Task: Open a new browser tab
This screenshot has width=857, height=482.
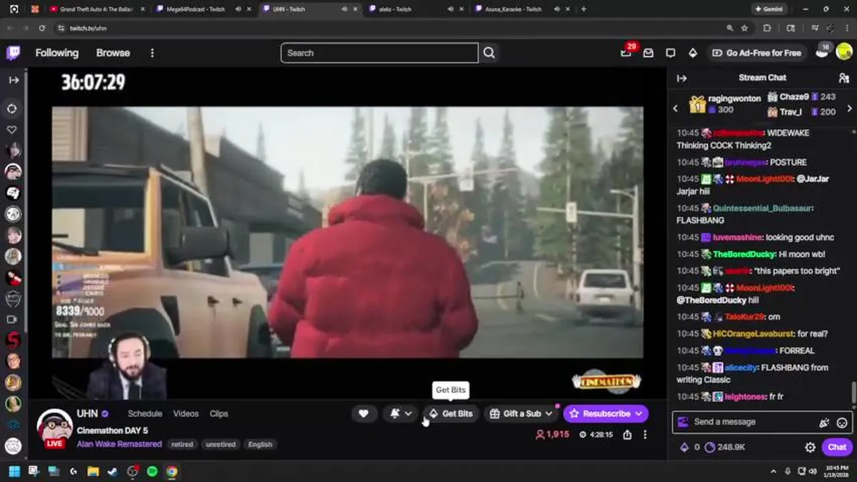Action: 583,9
